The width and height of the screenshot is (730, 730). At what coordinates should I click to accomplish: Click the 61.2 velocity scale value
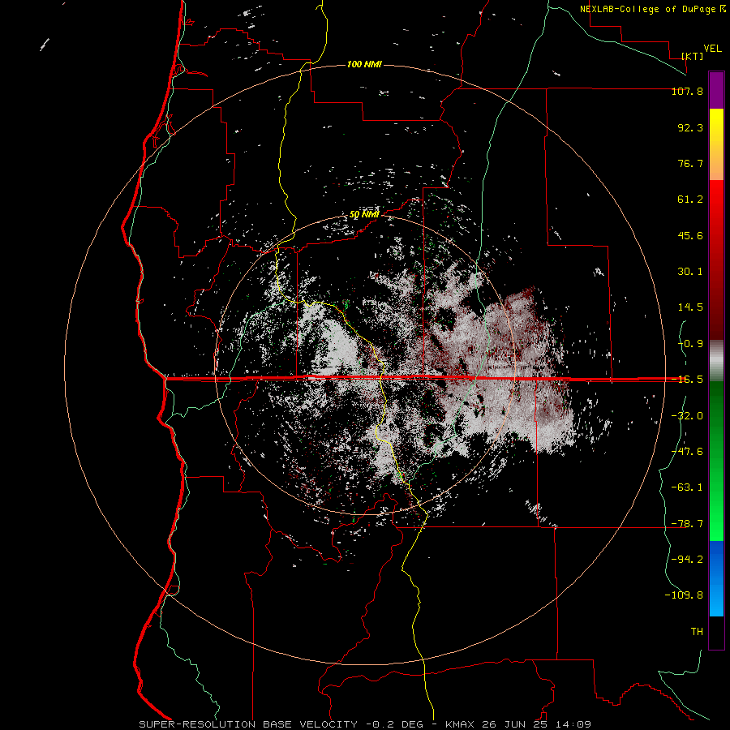click(x=690, y=200)
